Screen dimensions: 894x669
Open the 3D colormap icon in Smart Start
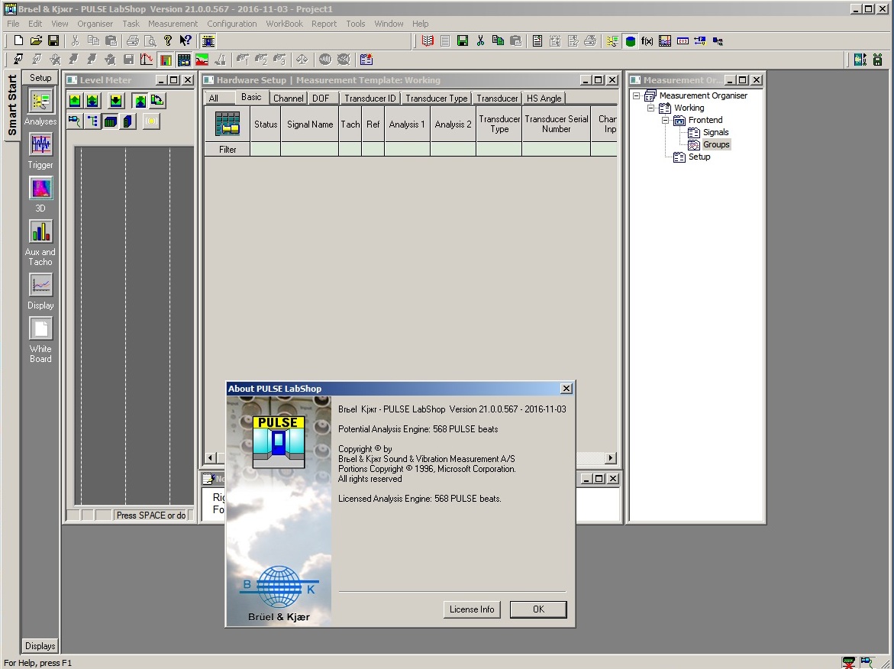[x=40, y=188]
